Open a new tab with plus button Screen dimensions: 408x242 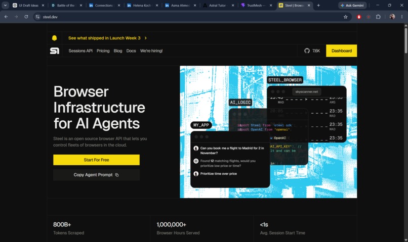(x=318, y=5)
